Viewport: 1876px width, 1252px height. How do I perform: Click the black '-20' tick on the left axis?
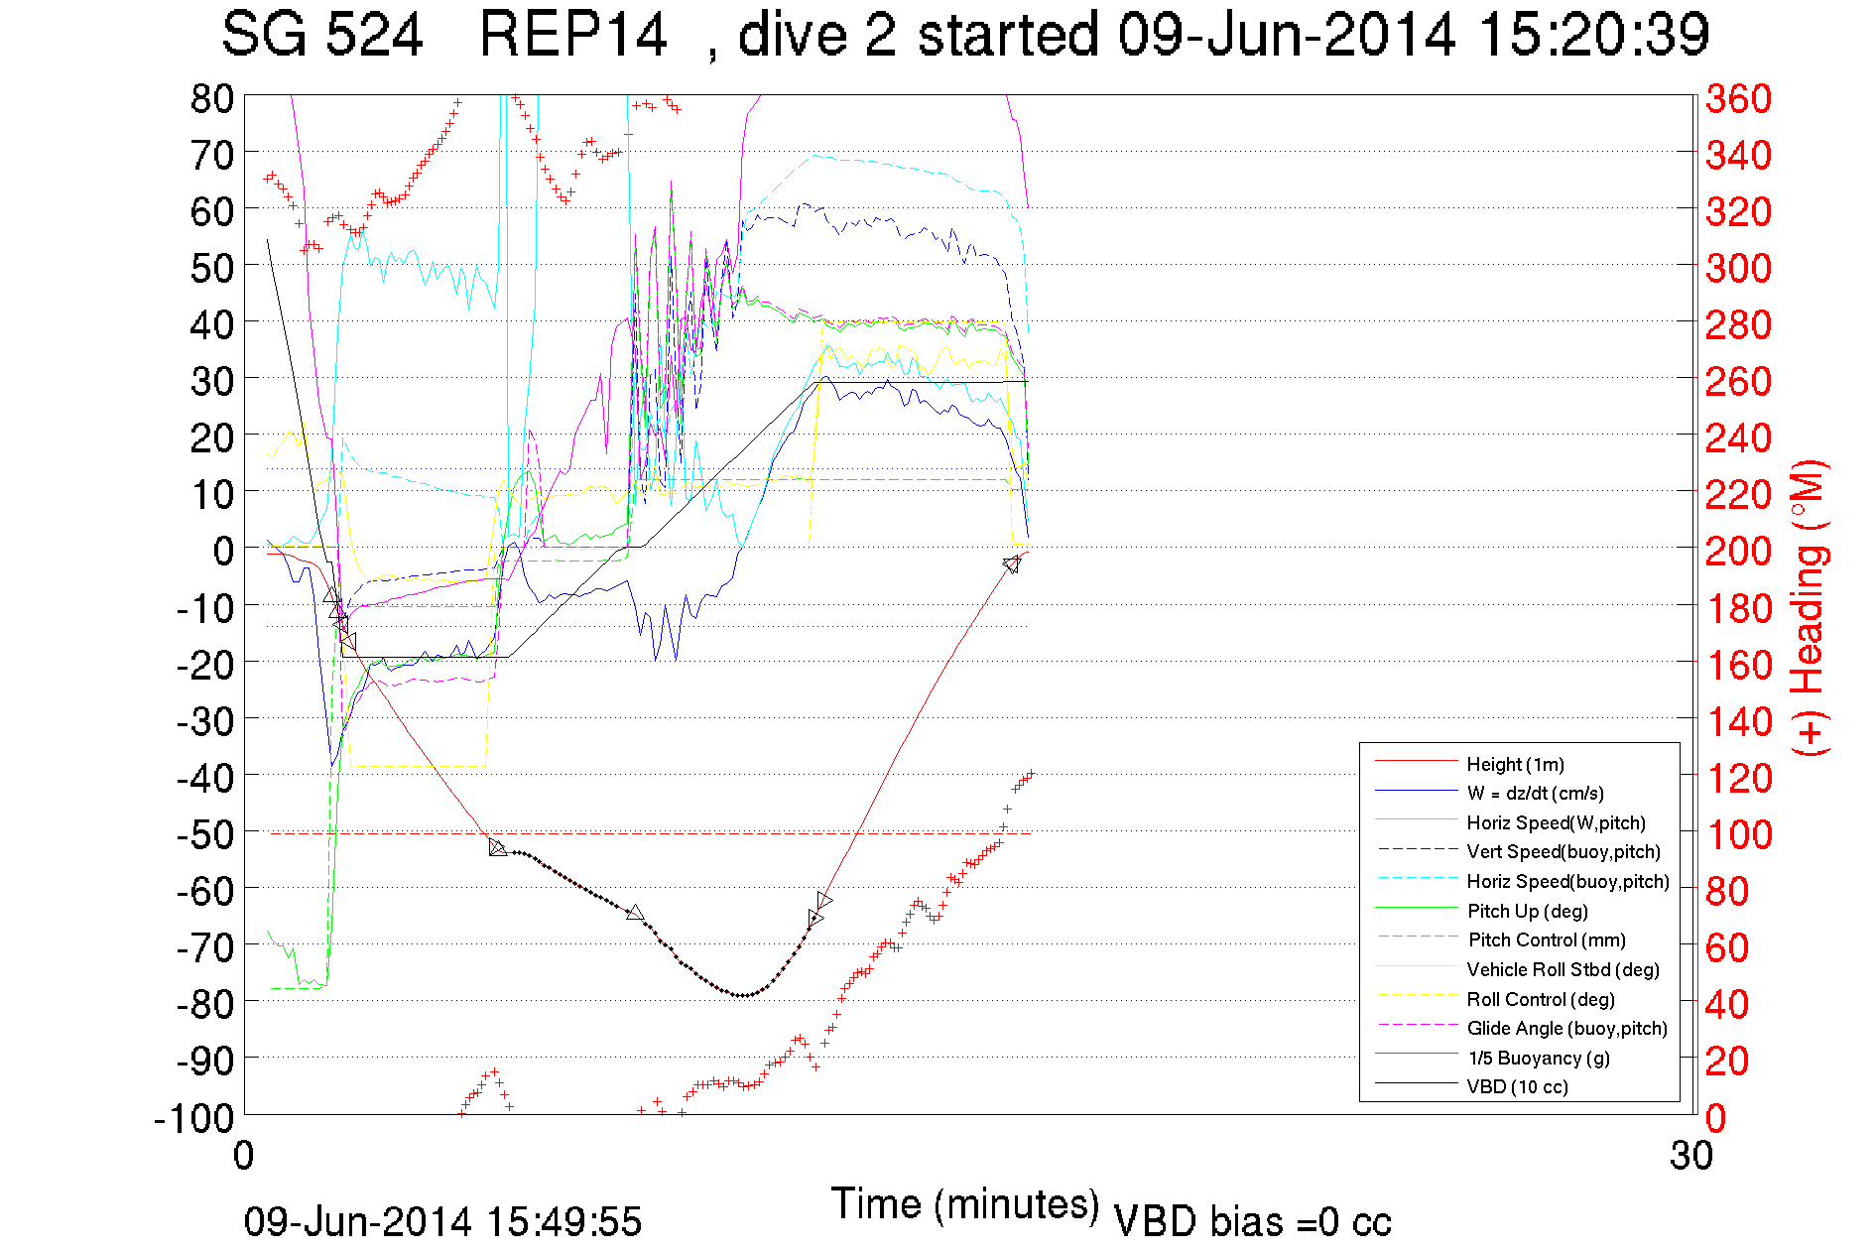[x=204, y=664]
